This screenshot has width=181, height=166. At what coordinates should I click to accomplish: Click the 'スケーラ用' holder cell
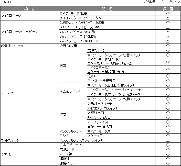(x=121, y=136)
